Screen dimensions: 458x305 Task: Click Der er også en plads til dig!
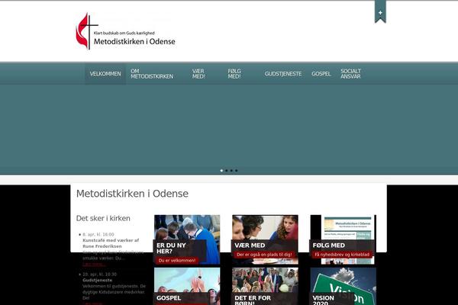pyautogui.click(x=264, y=255)
